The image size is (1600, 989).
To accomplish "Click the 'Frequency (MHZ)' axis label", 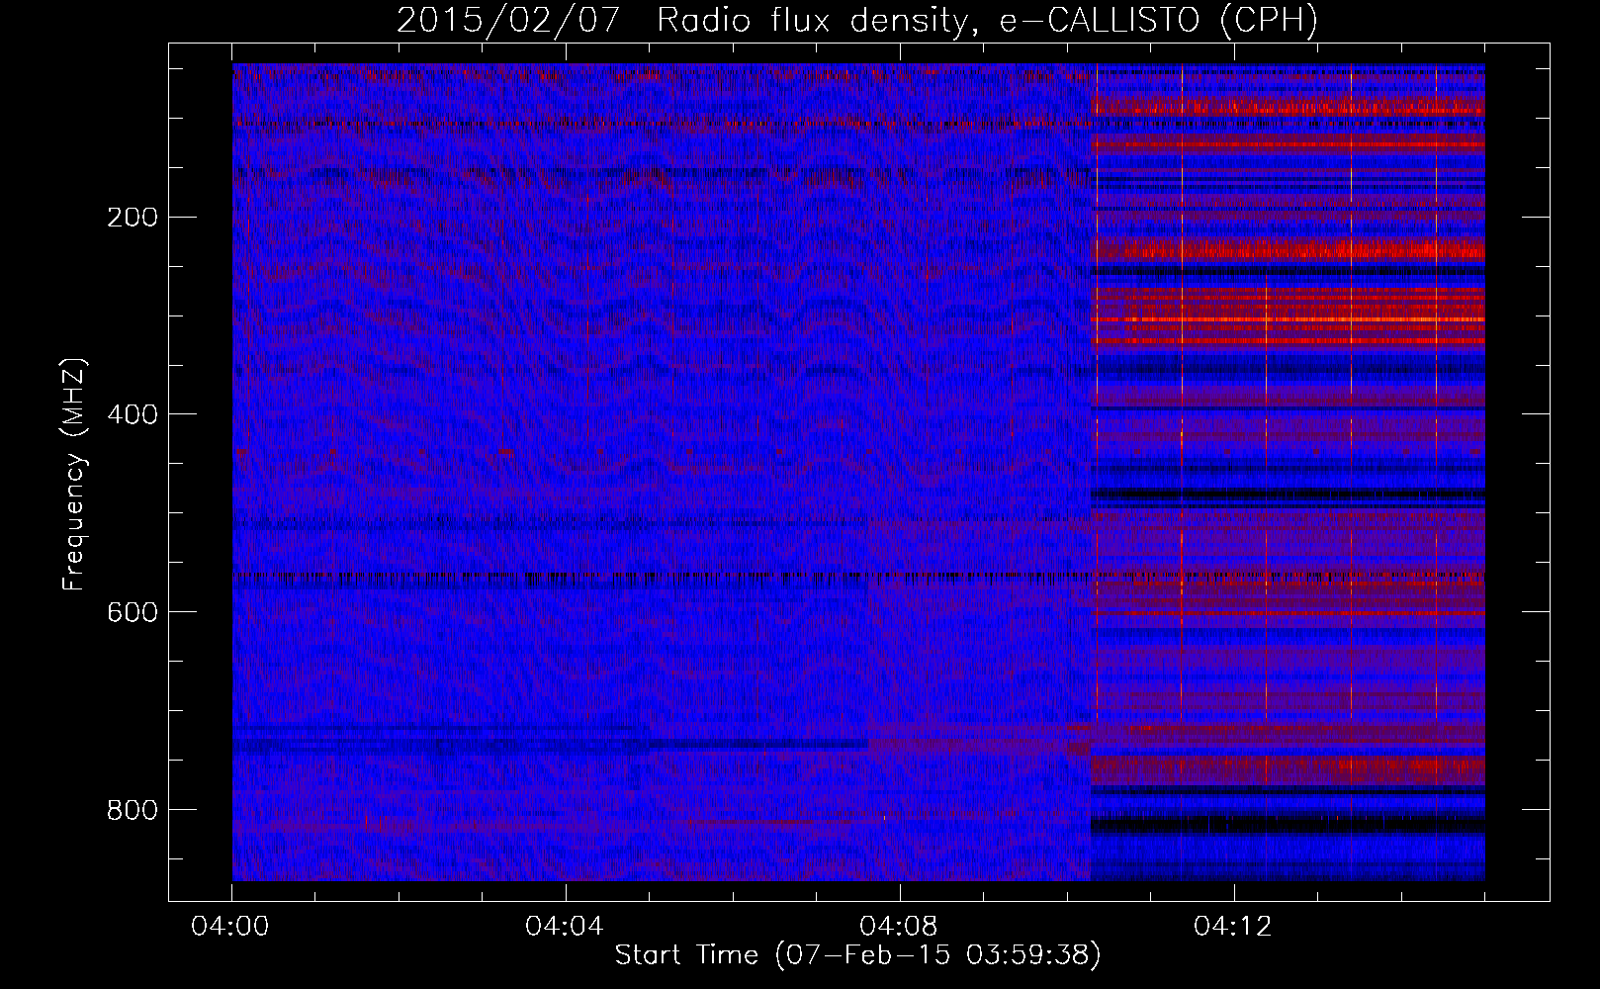I will click(74, 475).
